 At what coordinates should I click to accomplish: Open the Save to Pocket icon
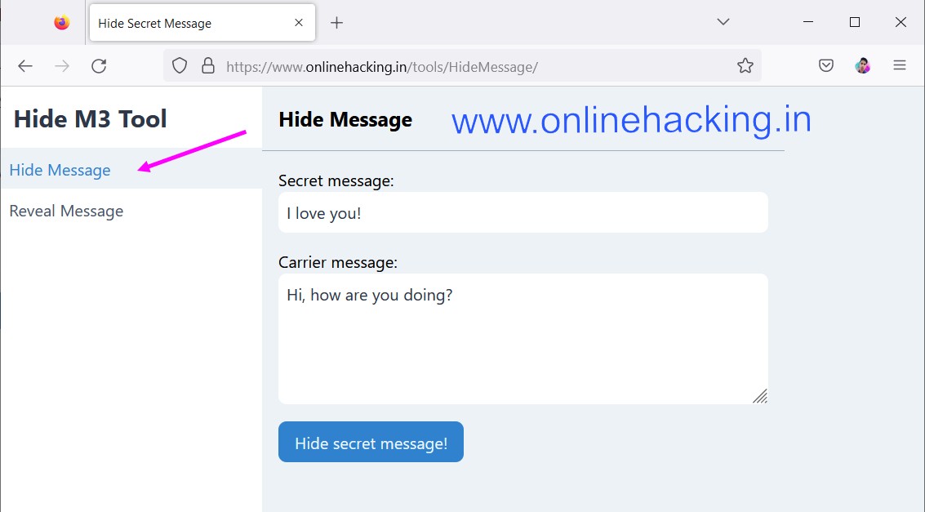click(826, 65)
